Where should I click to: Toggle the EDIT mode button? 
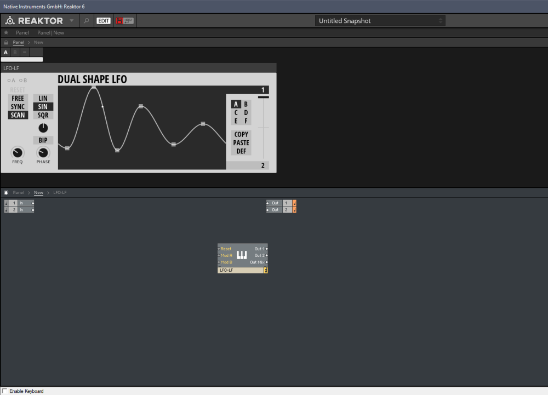pos(104,21)
